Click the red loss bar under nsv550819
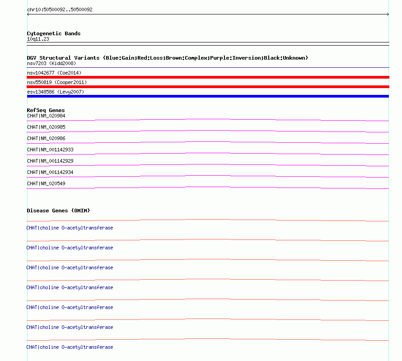 point(208,87)
